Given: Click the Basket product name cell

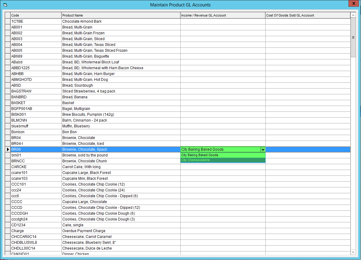Looking at the screenshot, I should (x=121, y=103).
